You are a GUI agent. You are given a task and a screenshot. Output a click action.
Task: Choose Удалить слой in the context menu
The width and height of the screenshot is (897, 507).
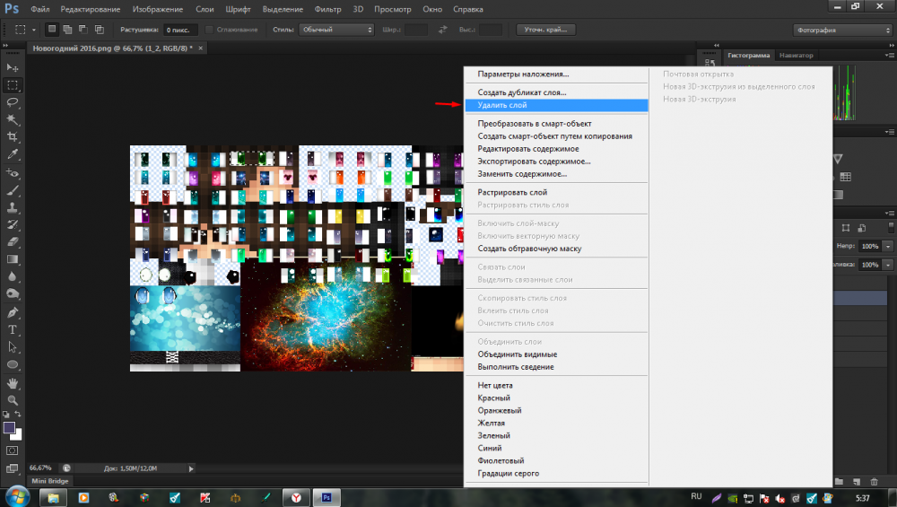click(502, 105)
